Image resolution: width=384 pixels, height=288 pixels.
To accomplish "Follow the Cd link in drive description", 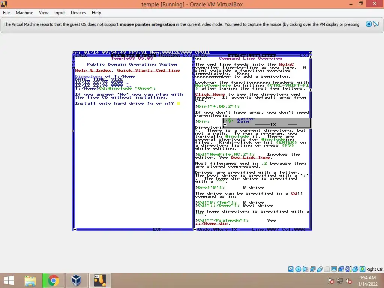I will click(294, 193).
